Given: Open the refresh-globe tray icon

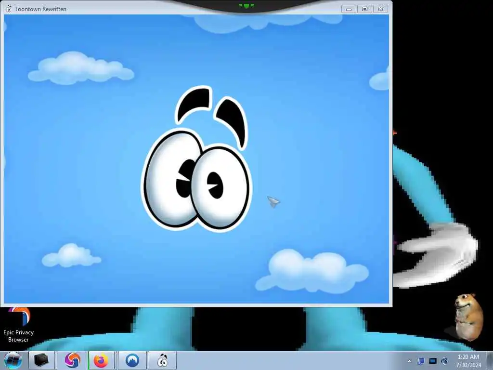Looking at the screenshot, I should point(444,361).
